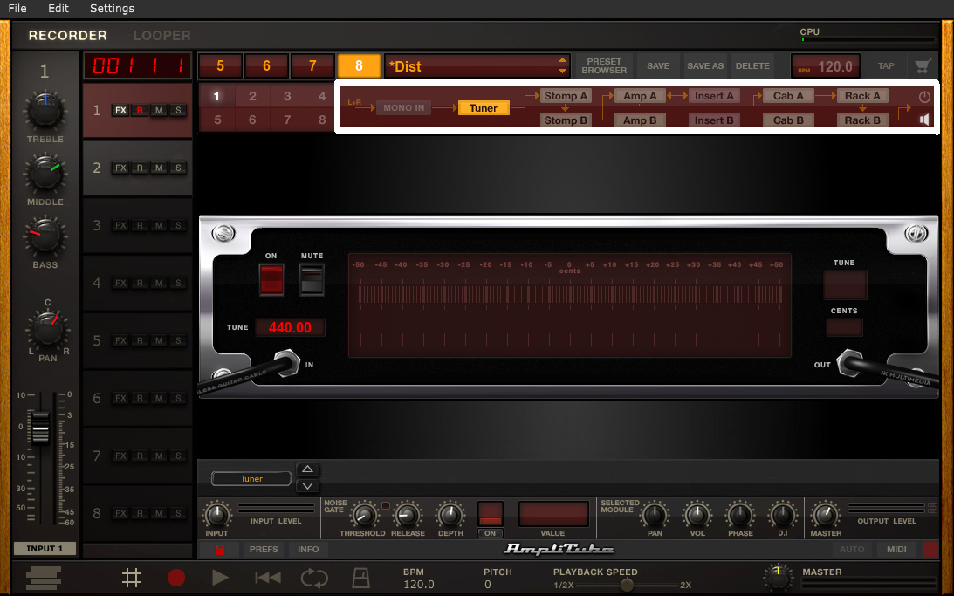The width and height of the screenshot is (954, 596).
Task: Toggle FX on track 2
Action: click(120, 168)
